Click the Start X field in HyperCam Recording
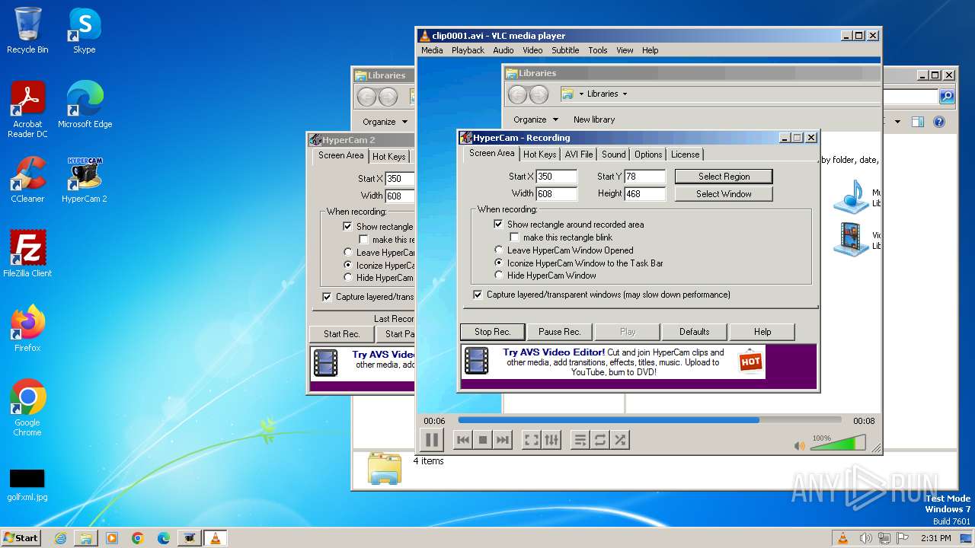The image size is (975, 548). coord(556,177)
